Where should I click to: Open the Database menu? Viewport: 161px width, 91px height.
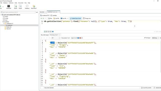5,3
